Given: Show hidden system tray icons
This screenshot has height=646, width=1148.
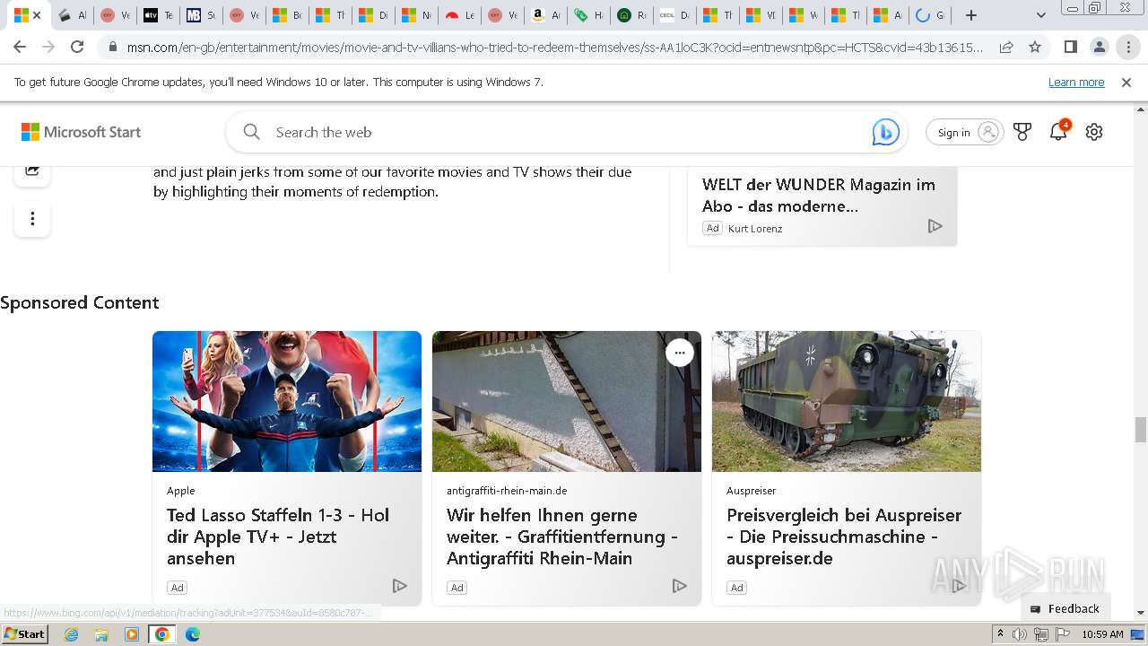Looking at the screenshot, I should point(1001,634).
